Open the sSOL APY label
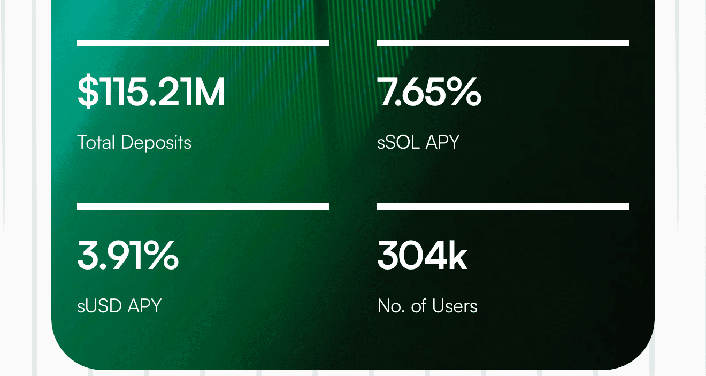Viewport: 706px width, 376px height. pos(418,142)
